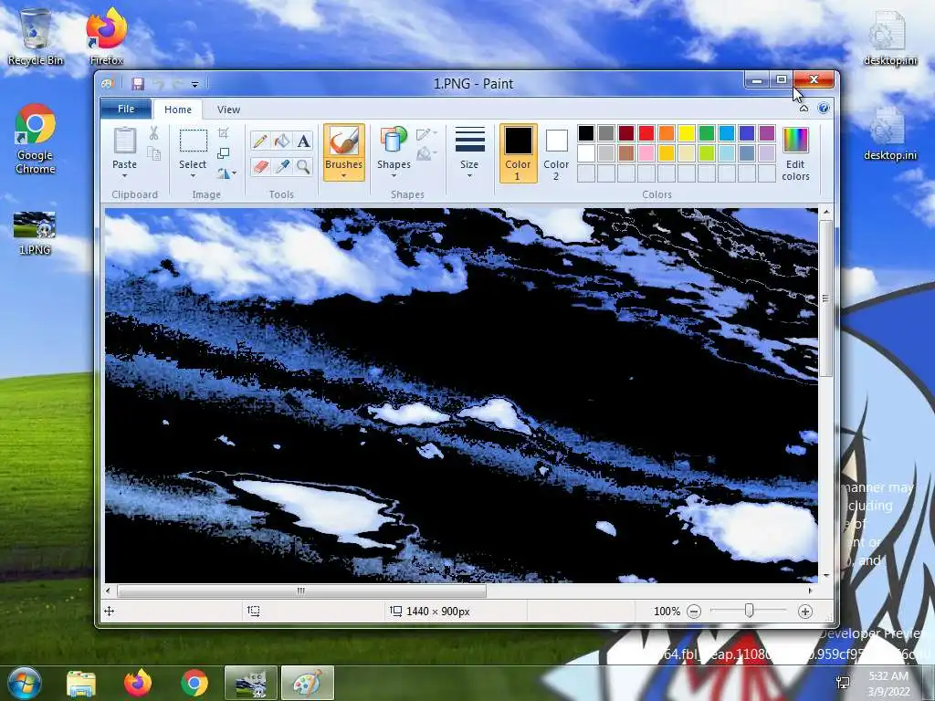The height and width of the screenshot is (701, 935).
Task: Click the Paint app icon in title bar
Action: click(x=108, y=84)
